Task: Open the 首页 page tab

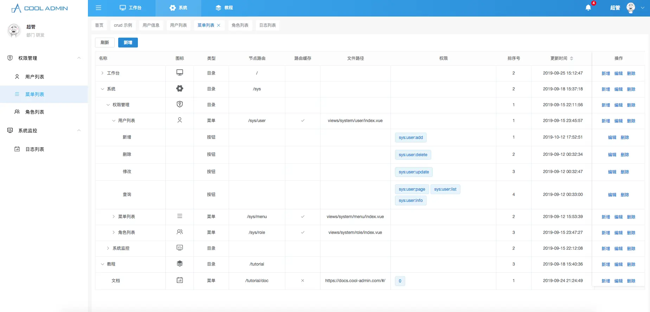Action: [99, 25]
